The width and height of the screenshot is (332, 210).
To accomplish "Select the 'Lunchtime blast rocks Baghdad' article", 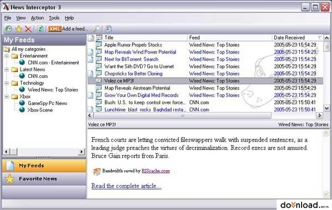I will tap(205, 109).
